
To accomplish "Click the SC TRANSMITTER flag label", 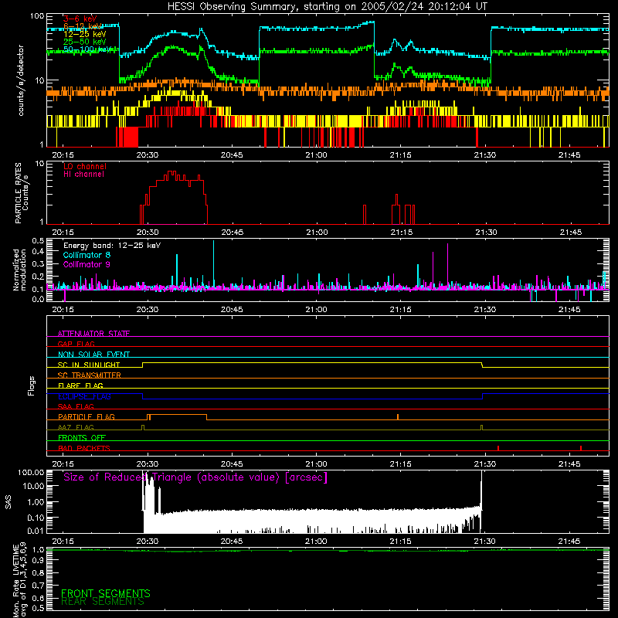I will coord(90,375).
